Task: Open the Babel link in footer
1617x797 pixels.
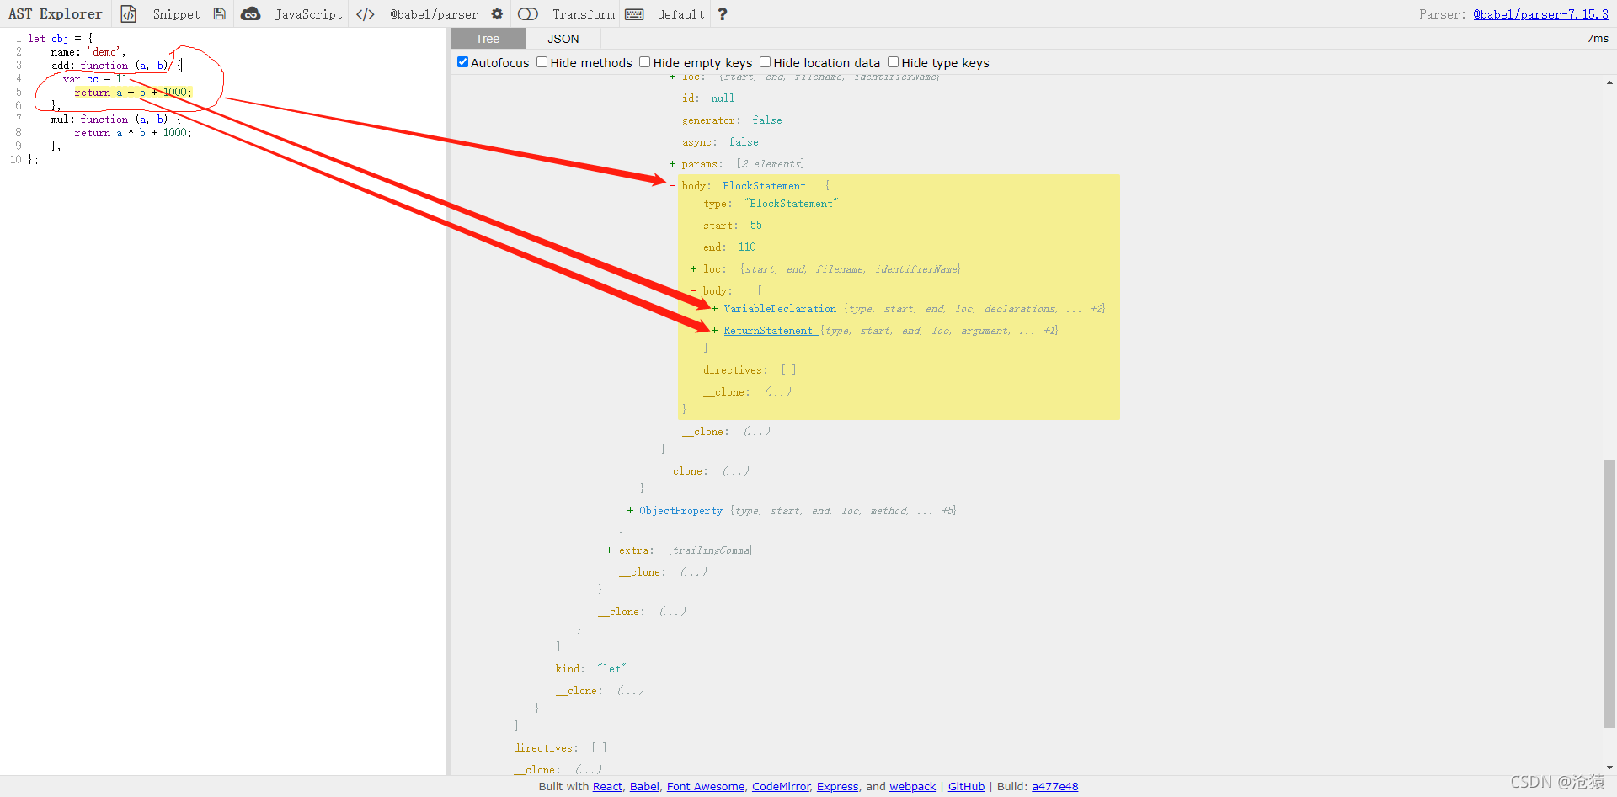Action: click(x=644, y=787)
